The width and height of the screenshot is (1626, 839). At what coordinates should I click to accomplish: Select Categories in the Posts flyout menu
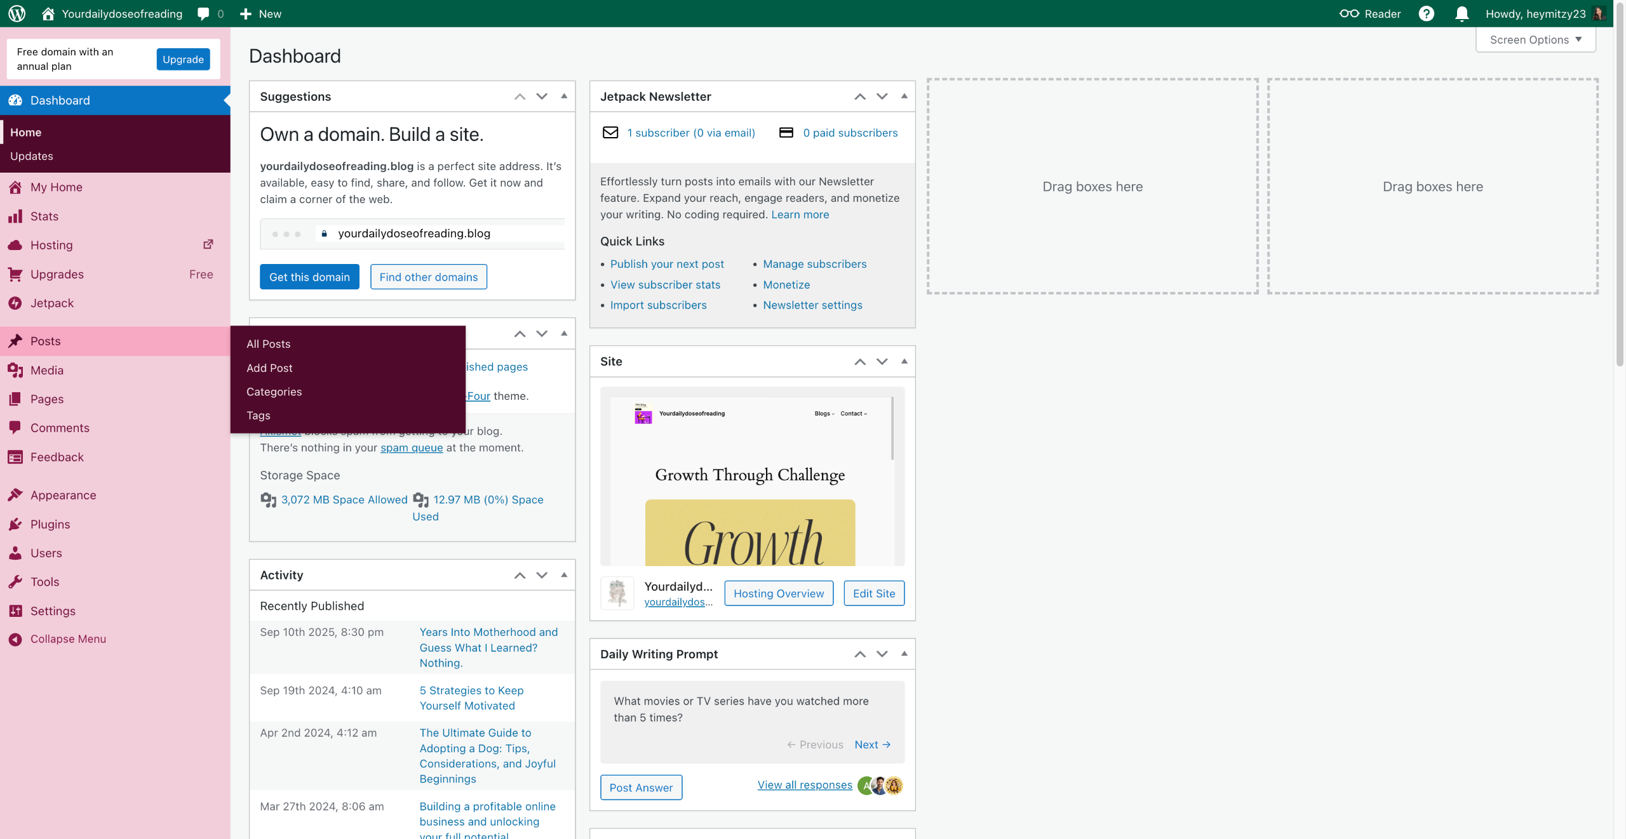(x=274, y=392)
